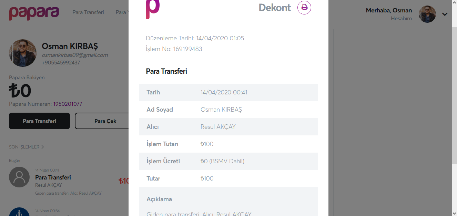
Task: Click the Papara logo in header
Action: [34, 13]
